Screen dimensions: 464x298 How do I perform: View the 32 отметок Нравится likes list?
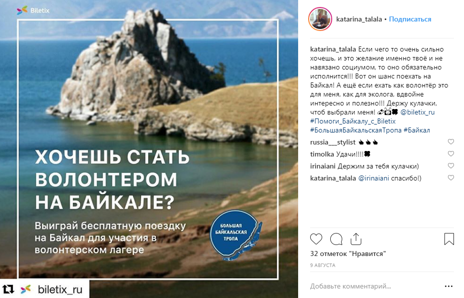[x=348, y=253]
